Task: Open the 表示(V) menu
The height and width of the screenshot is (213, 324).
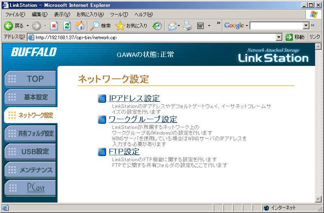Action: click(62, 15)
